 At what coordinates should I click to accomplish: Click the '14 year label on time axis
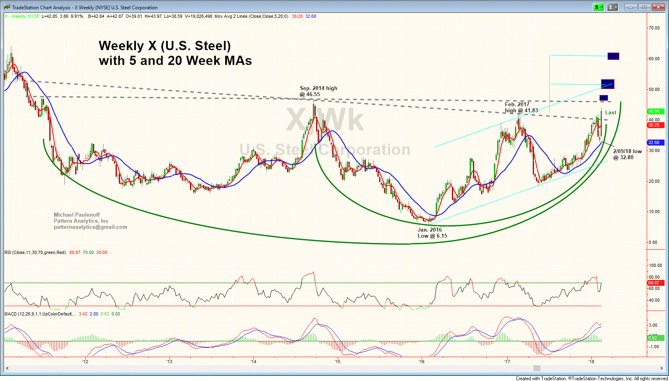(253, 361)
